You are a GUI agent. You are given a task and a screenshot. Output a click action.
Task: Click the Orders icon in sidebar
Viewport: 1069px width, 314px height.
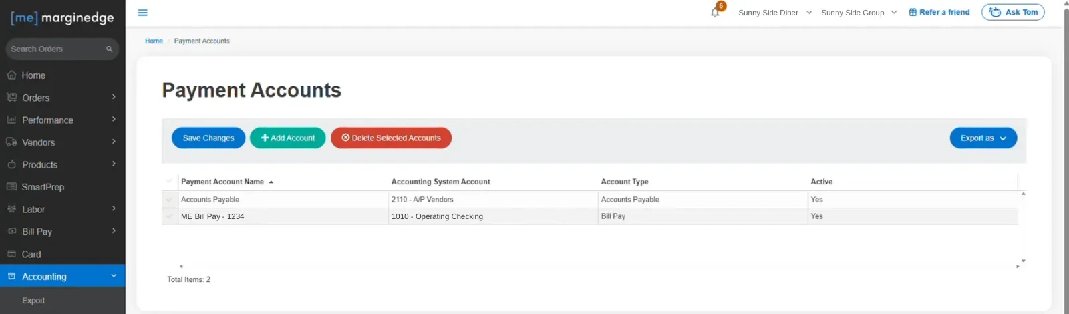pyautogui.click(x=11, y=98)
